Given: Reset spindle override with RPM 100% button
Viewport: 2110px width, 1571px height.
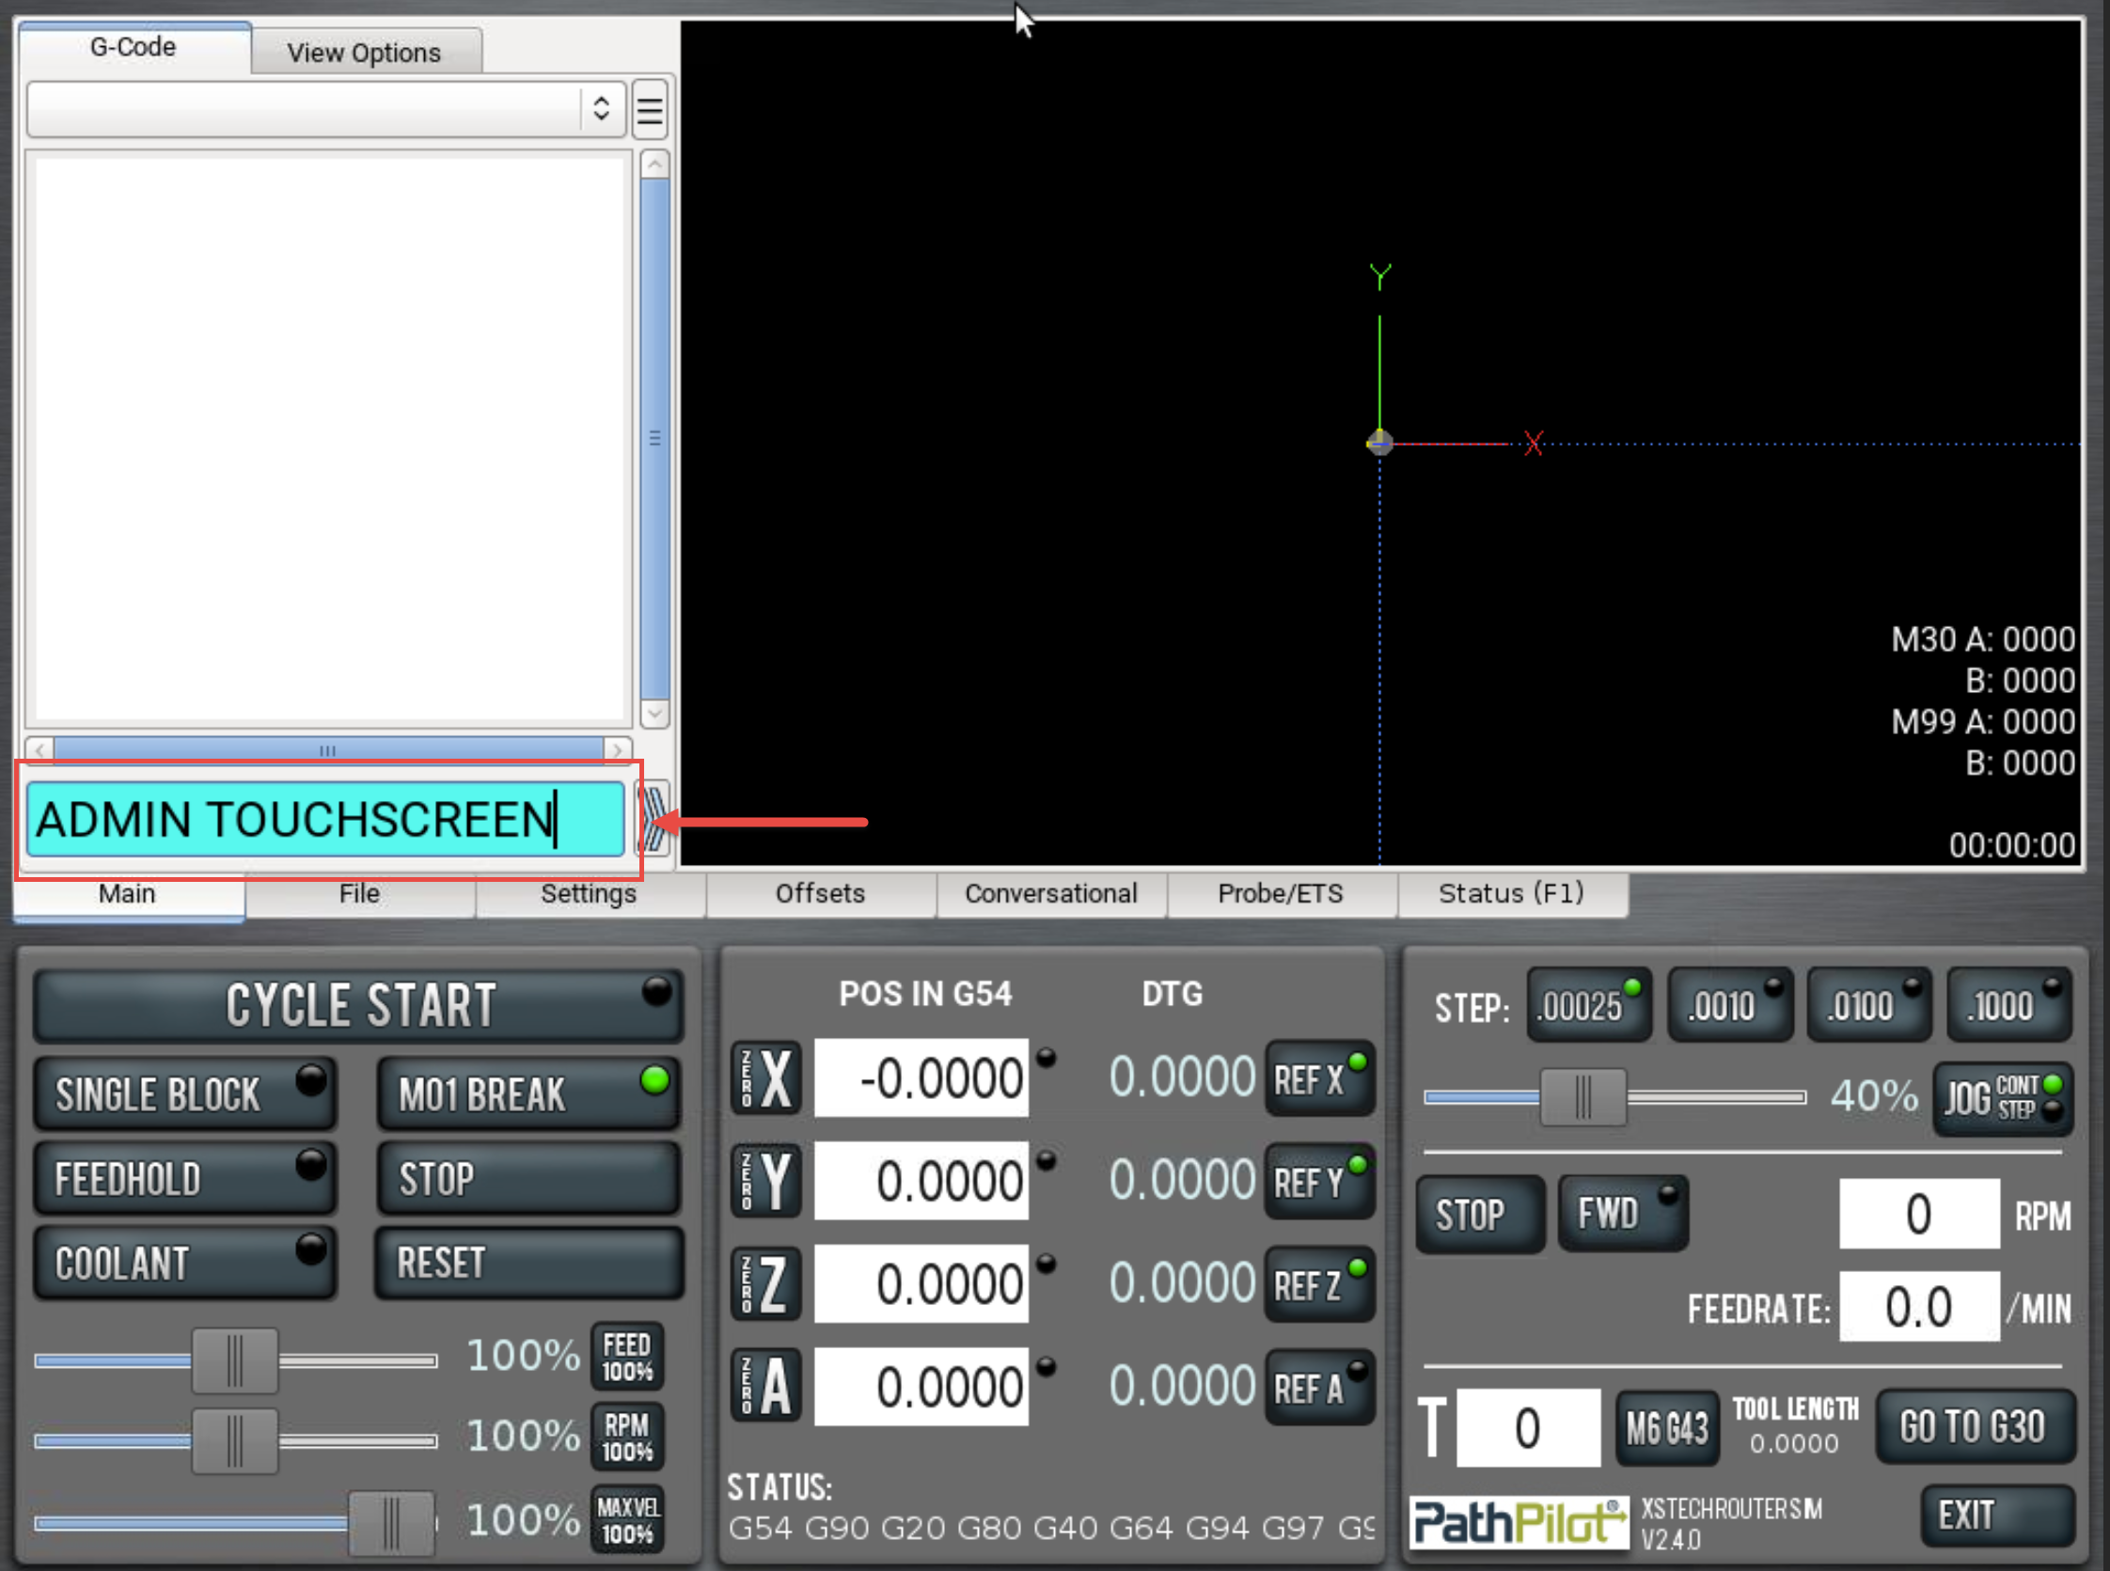Looking at the screenshot, I should (x=626, y=1437).
